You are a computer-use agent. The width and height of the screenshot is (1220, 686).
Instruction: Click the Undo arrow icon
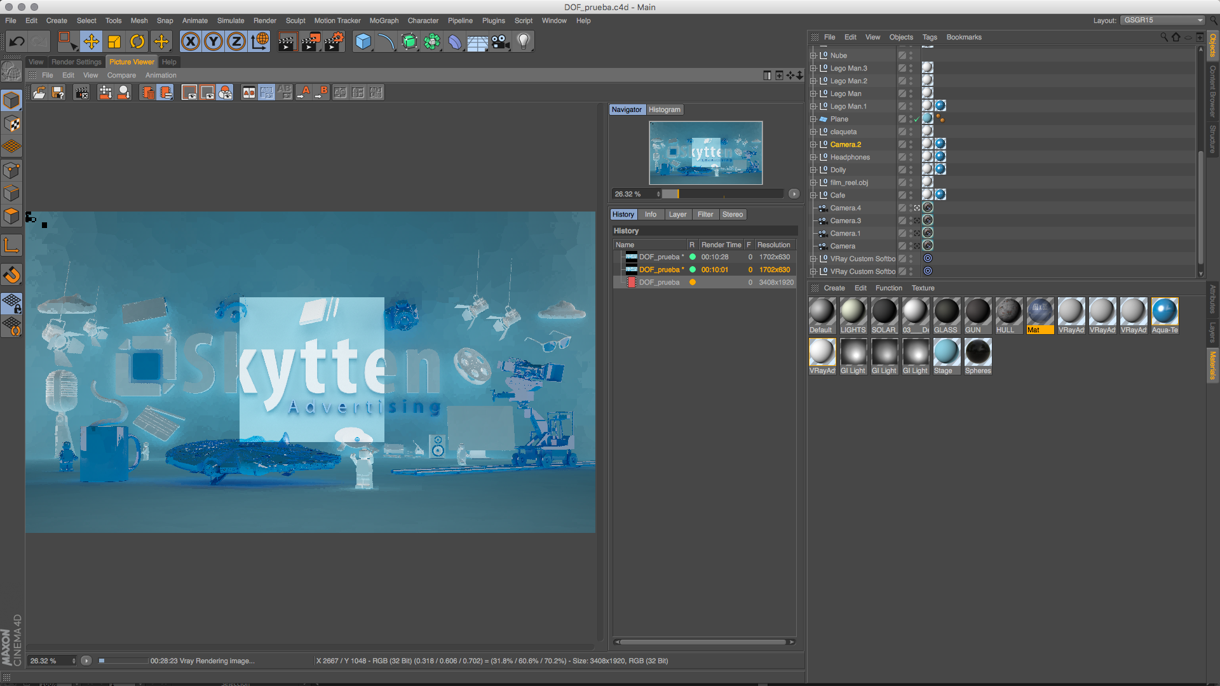17,42
